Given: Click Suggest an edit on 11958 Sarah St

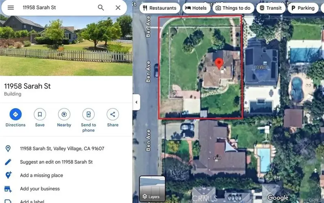Looking at the screenshot, I should tap(56, 162).
